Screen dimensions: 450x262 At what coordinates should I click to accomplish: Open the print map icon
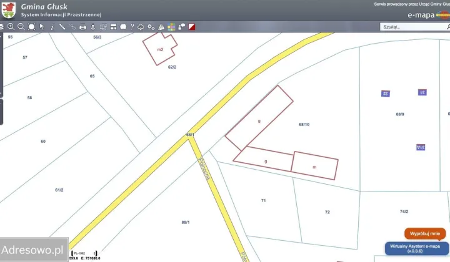point(82,27)
